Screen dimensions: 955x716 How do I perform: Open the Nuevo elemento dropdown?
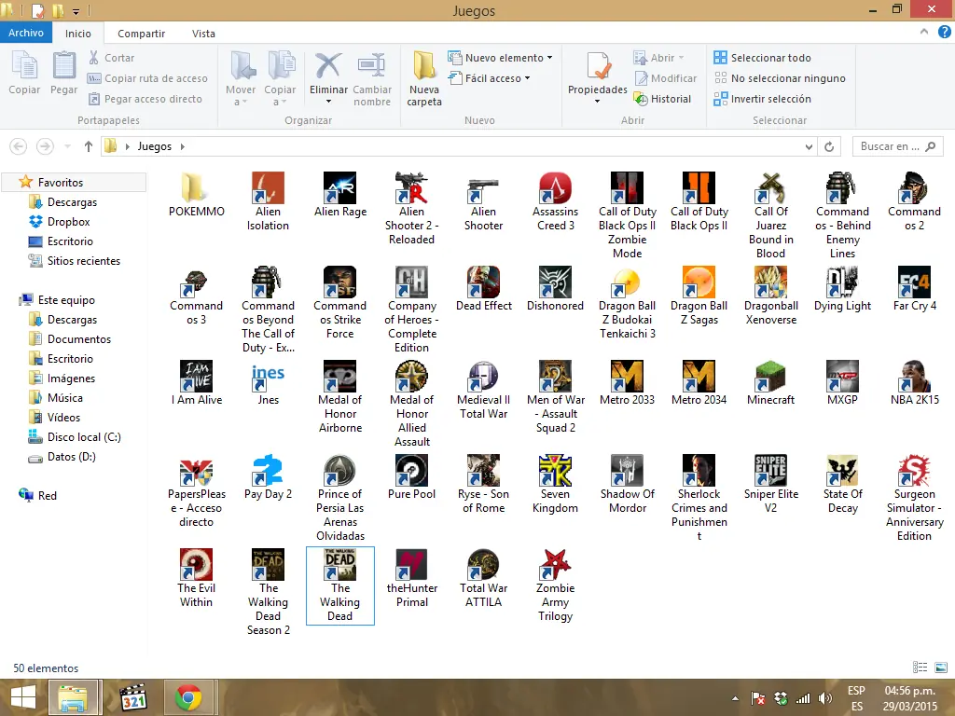click(500, 58)
